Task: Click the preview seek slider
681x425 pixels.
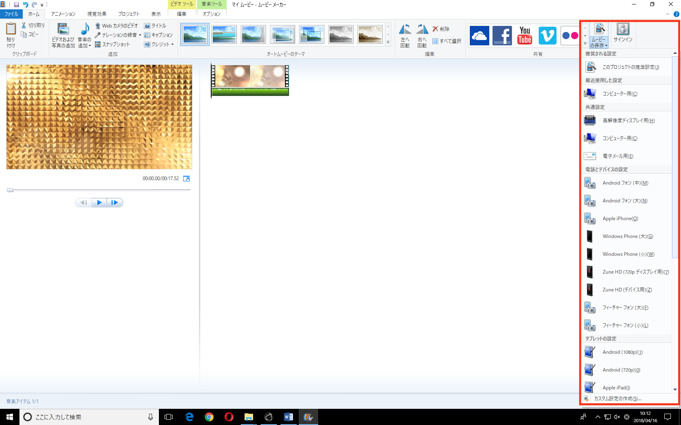Action: 99,190
